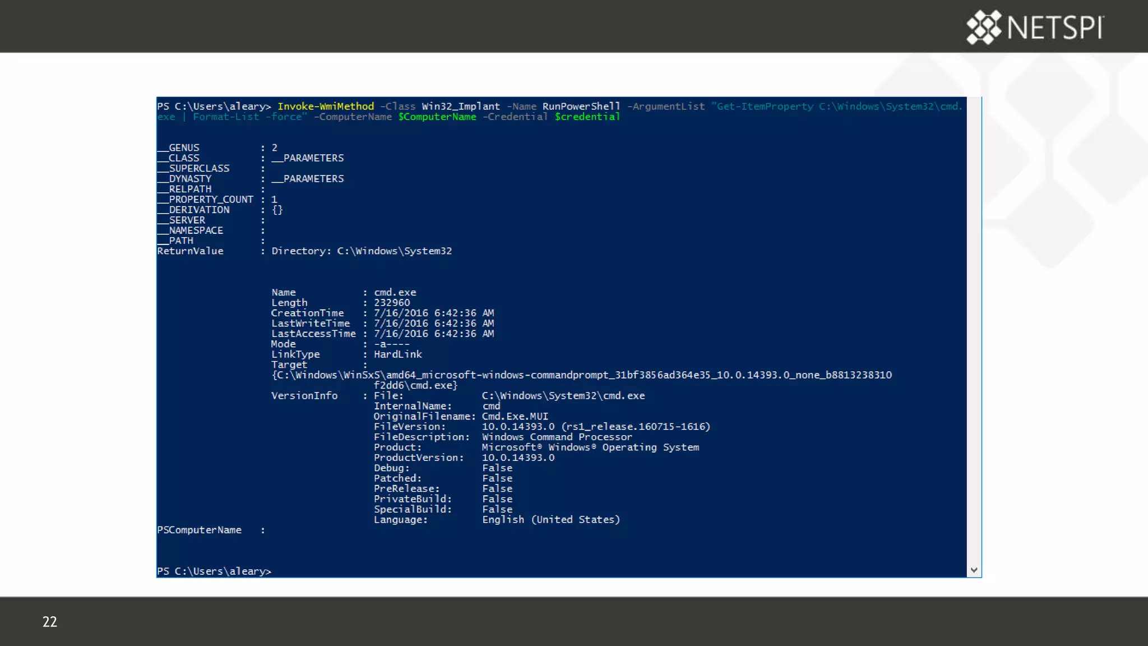Click the Windows Command Processor description

tap(557, 437)
